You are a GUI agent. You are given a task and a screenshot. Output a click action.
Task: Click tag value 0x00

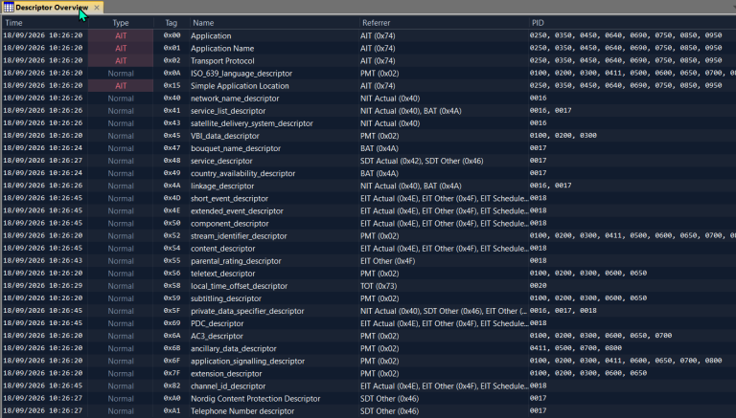(x=172, y=35)
